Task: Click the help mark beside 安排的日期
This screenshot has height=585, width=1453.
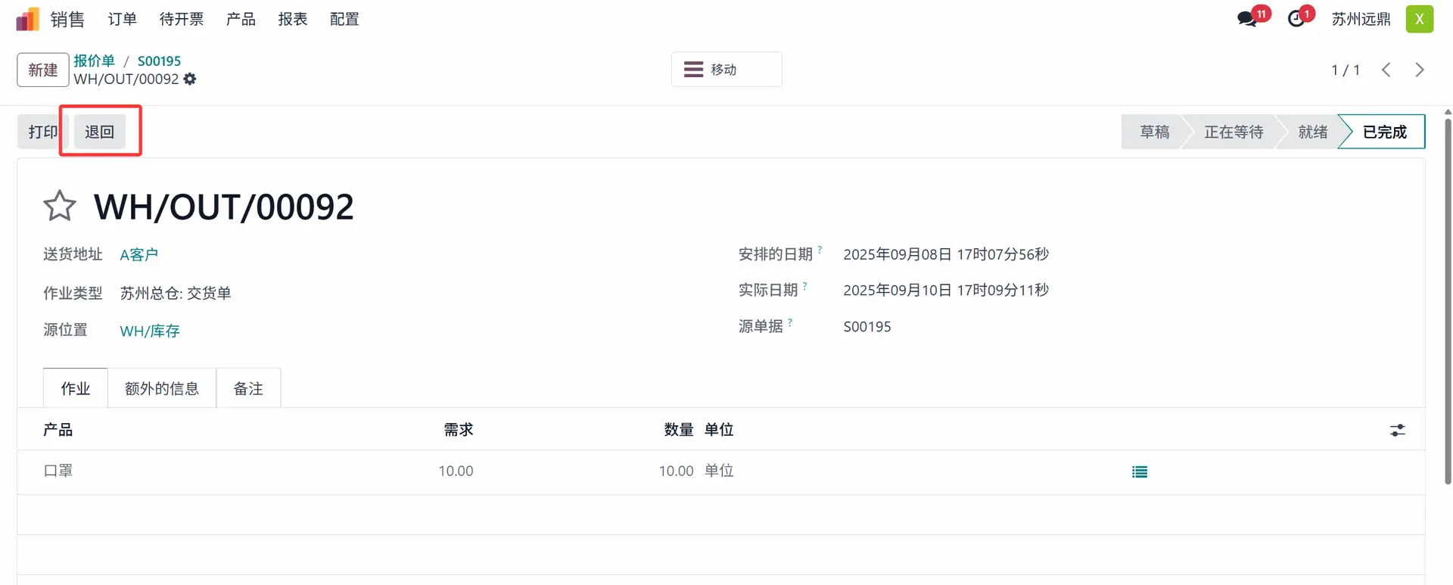Action: [820, 249]
